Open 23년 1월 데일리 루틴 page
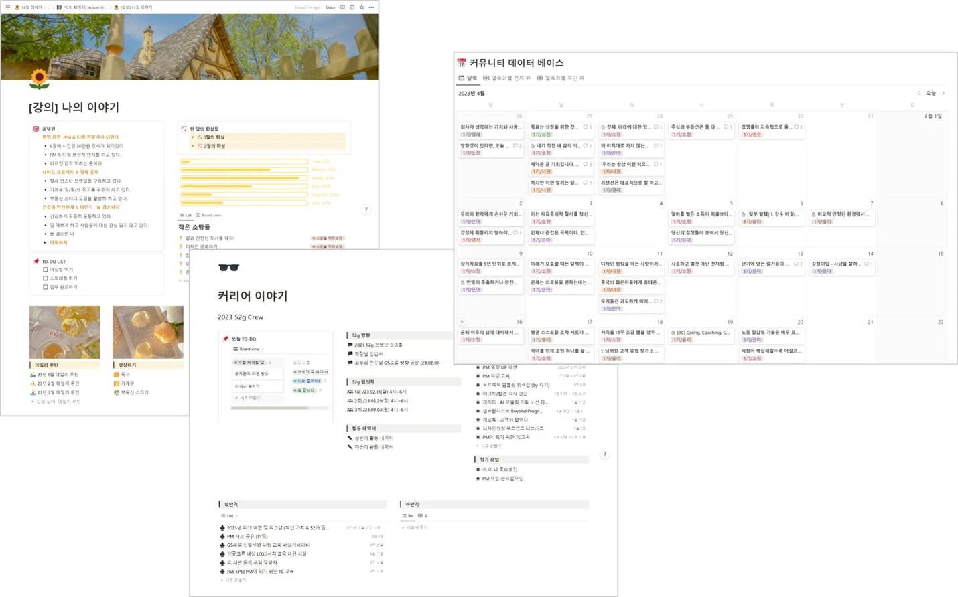The image size is (958, 597). pyautogui.click(x=55, y=375)
